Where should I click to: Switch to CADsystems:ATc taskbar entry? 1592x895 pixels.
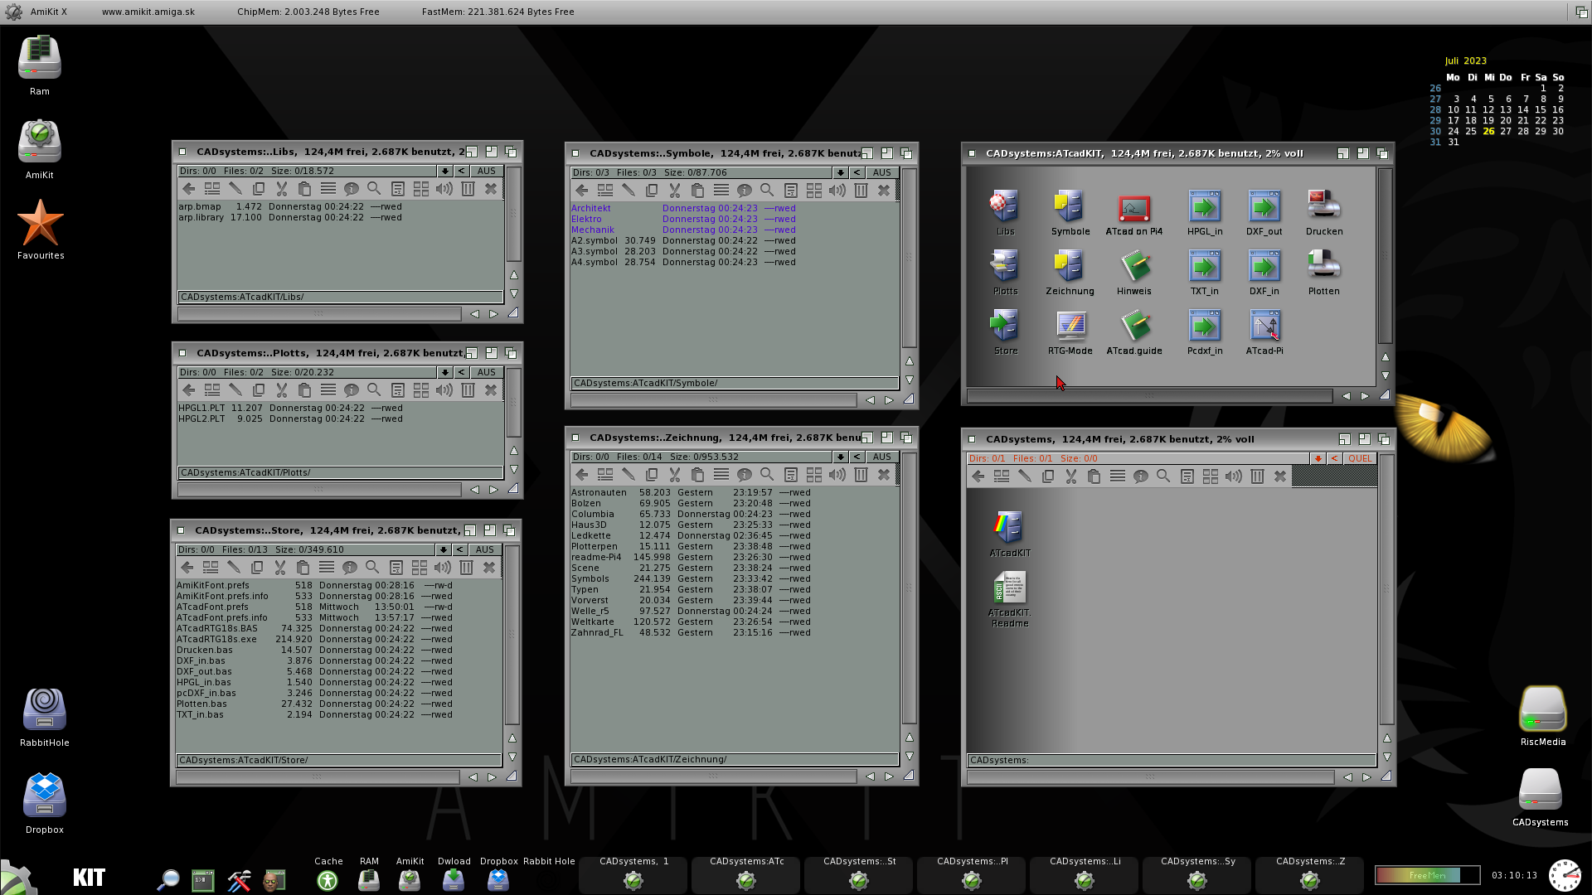pyautogui.click(x=746, y=873)
